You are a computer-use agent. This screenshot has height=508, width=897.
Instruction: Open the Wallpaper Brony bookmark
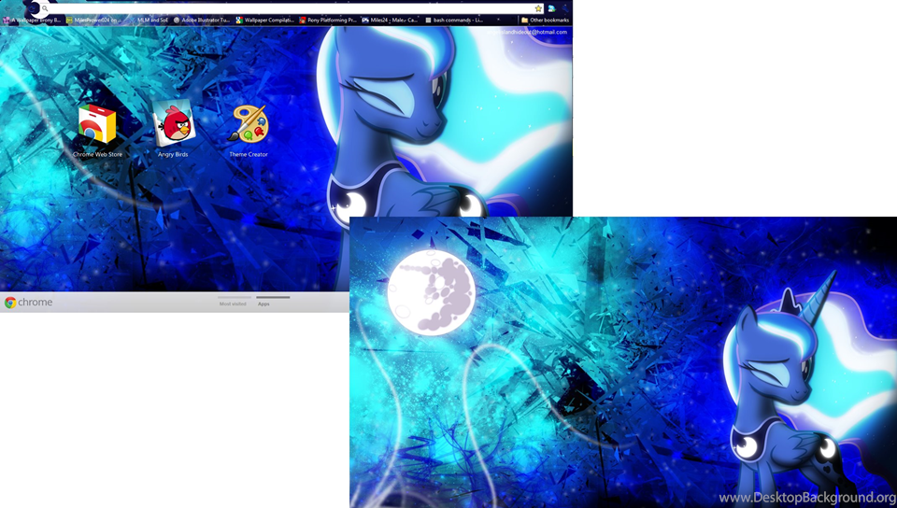point(32,20)
